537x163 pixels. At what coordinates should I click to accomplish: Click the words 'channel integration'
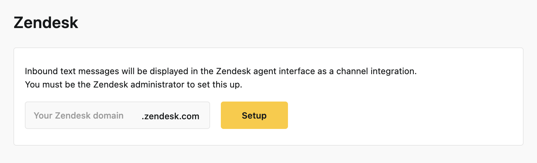pyautogui.click(x=376, y=71)
